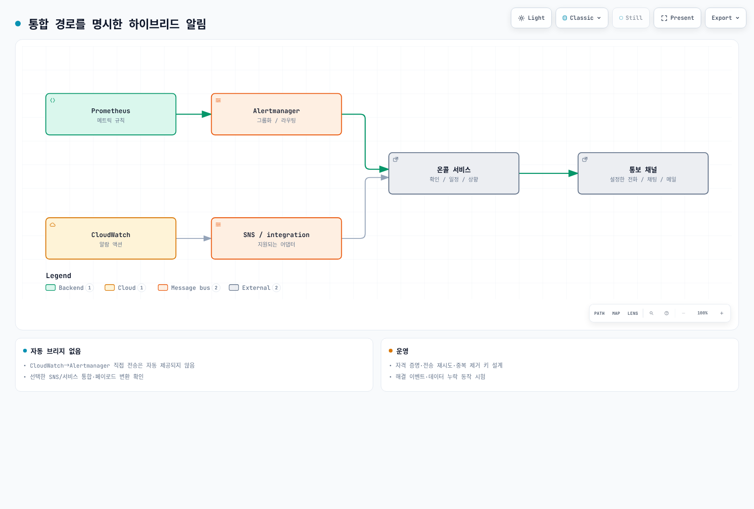The image size is (754, 509).
Task: Toggle the Still animation mode
Action: pyautogui.click(x=631, y=18)
